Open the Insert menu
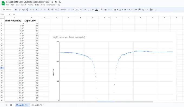Image resolution: width=184 pixels, height=107 pixels. [x=24, y=5]
